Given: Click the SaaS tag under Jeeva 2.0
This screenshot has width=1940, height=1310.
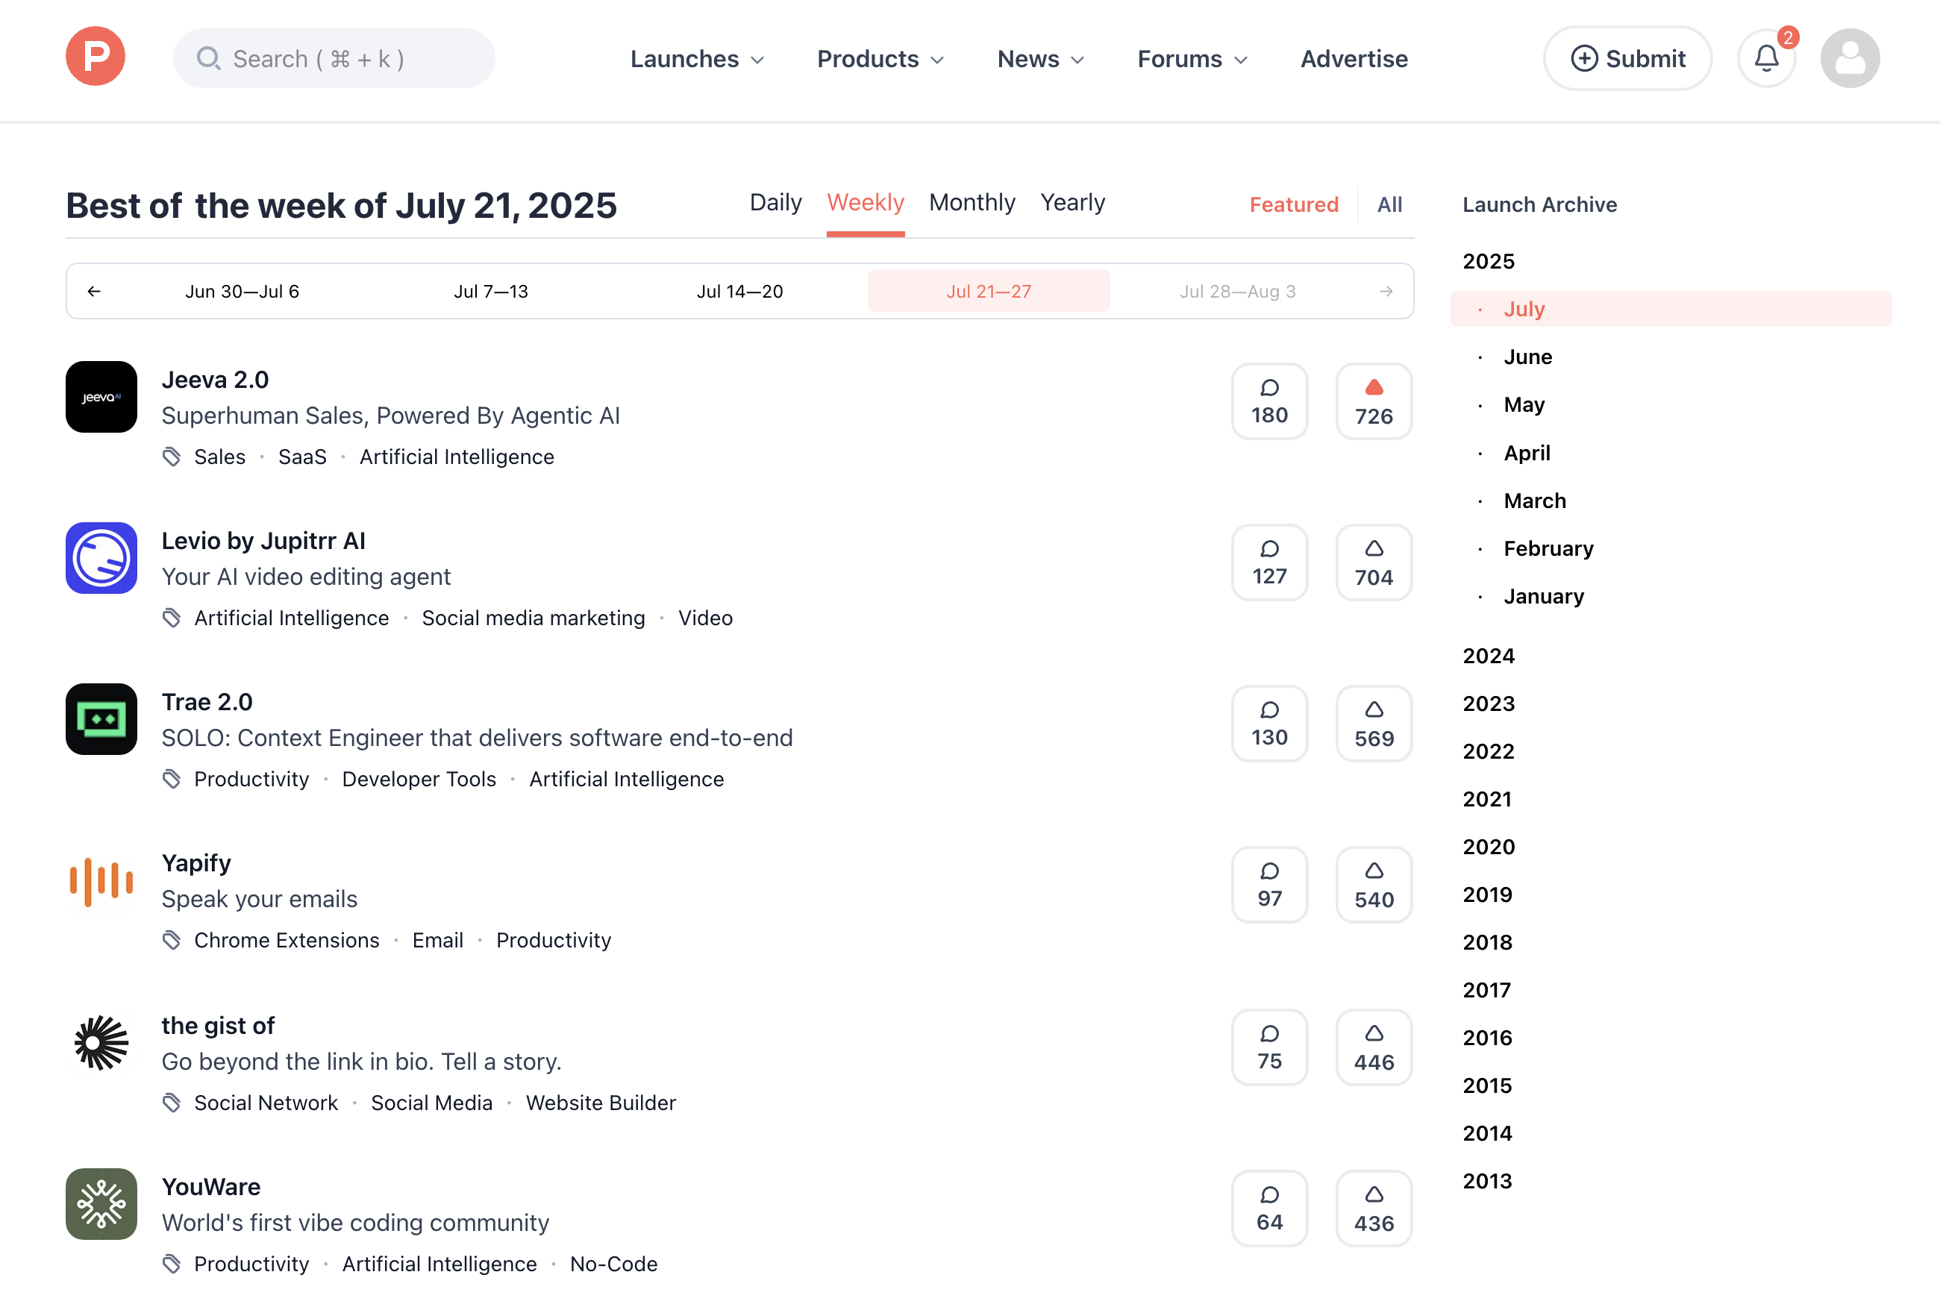Looking at the screenshot, I should [302, 457].
